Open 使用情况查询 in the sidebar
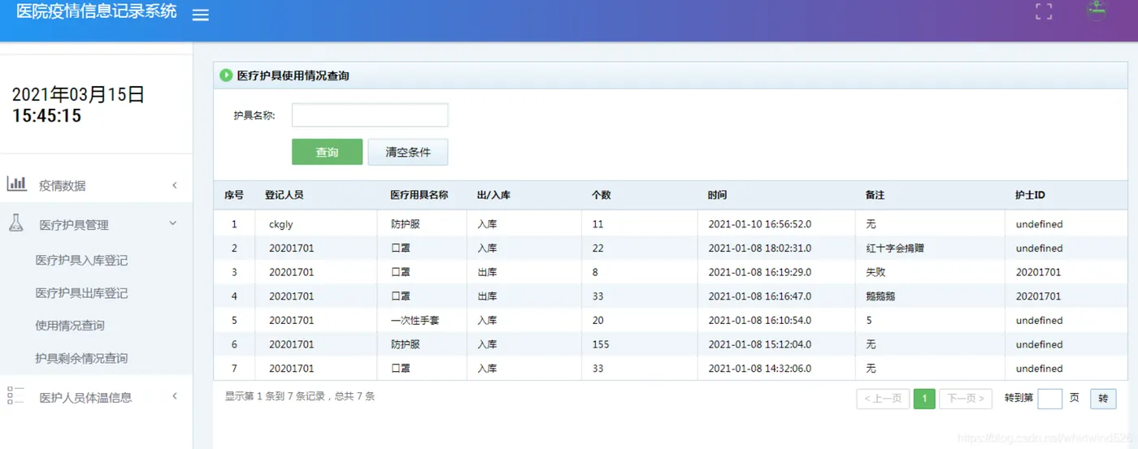Image resolution: width=1138 pixels, height=449 pixels. coord(70,326)
